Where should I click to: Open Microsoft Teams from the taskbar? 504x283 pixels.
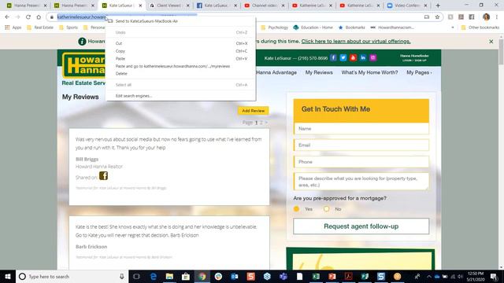coord(283,276)
